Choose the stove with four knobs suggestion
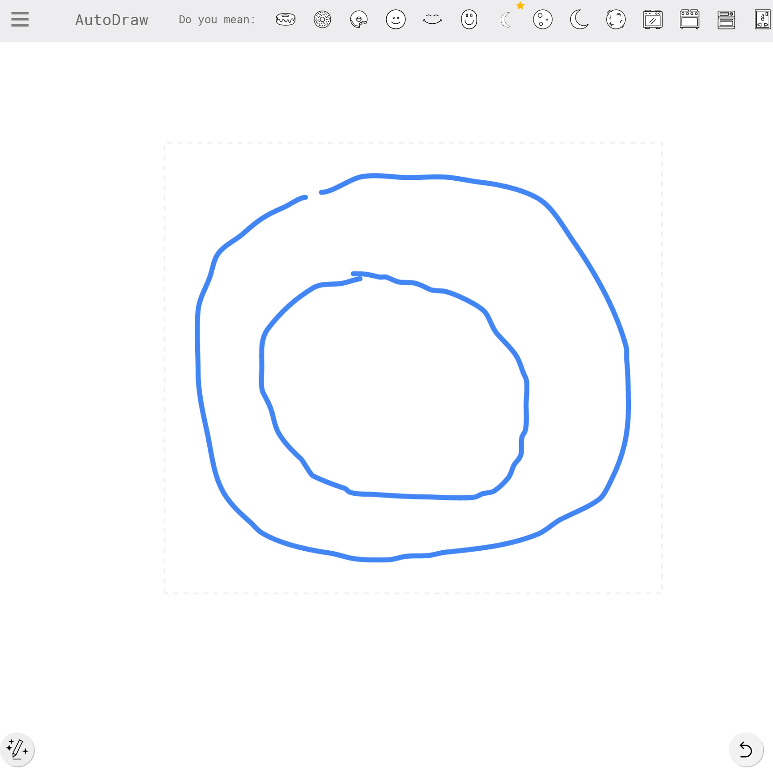Screen dimensions: 773x773 (x=690, y=20)
